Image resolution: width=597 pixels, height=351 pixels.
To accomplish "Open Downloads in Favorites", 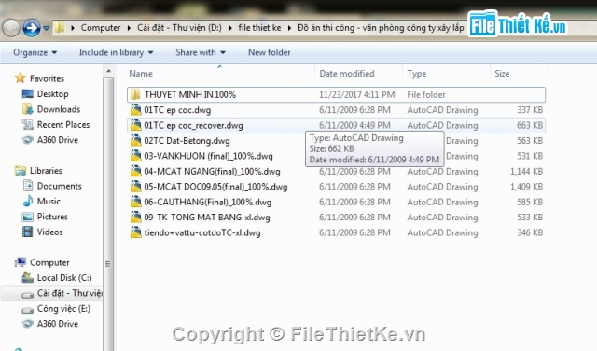I will tap(59, 109).
